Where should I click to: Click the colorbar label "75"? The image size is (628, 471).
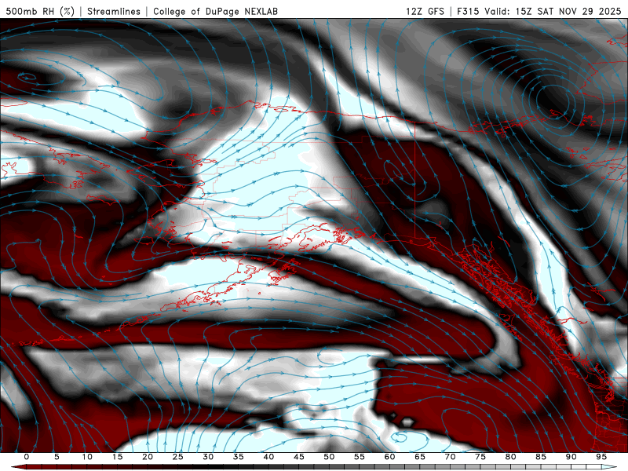[x=480, y=457]
